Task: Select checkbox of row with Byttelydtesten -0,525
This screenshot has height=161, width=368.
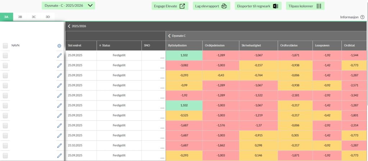Action: point(5,116)
